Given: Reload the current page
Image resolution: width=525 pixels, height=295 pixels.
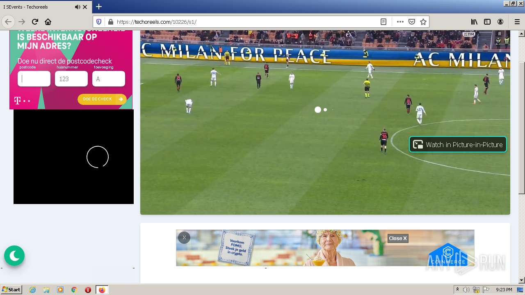Looking at the screenshot, I should point(35,22).
